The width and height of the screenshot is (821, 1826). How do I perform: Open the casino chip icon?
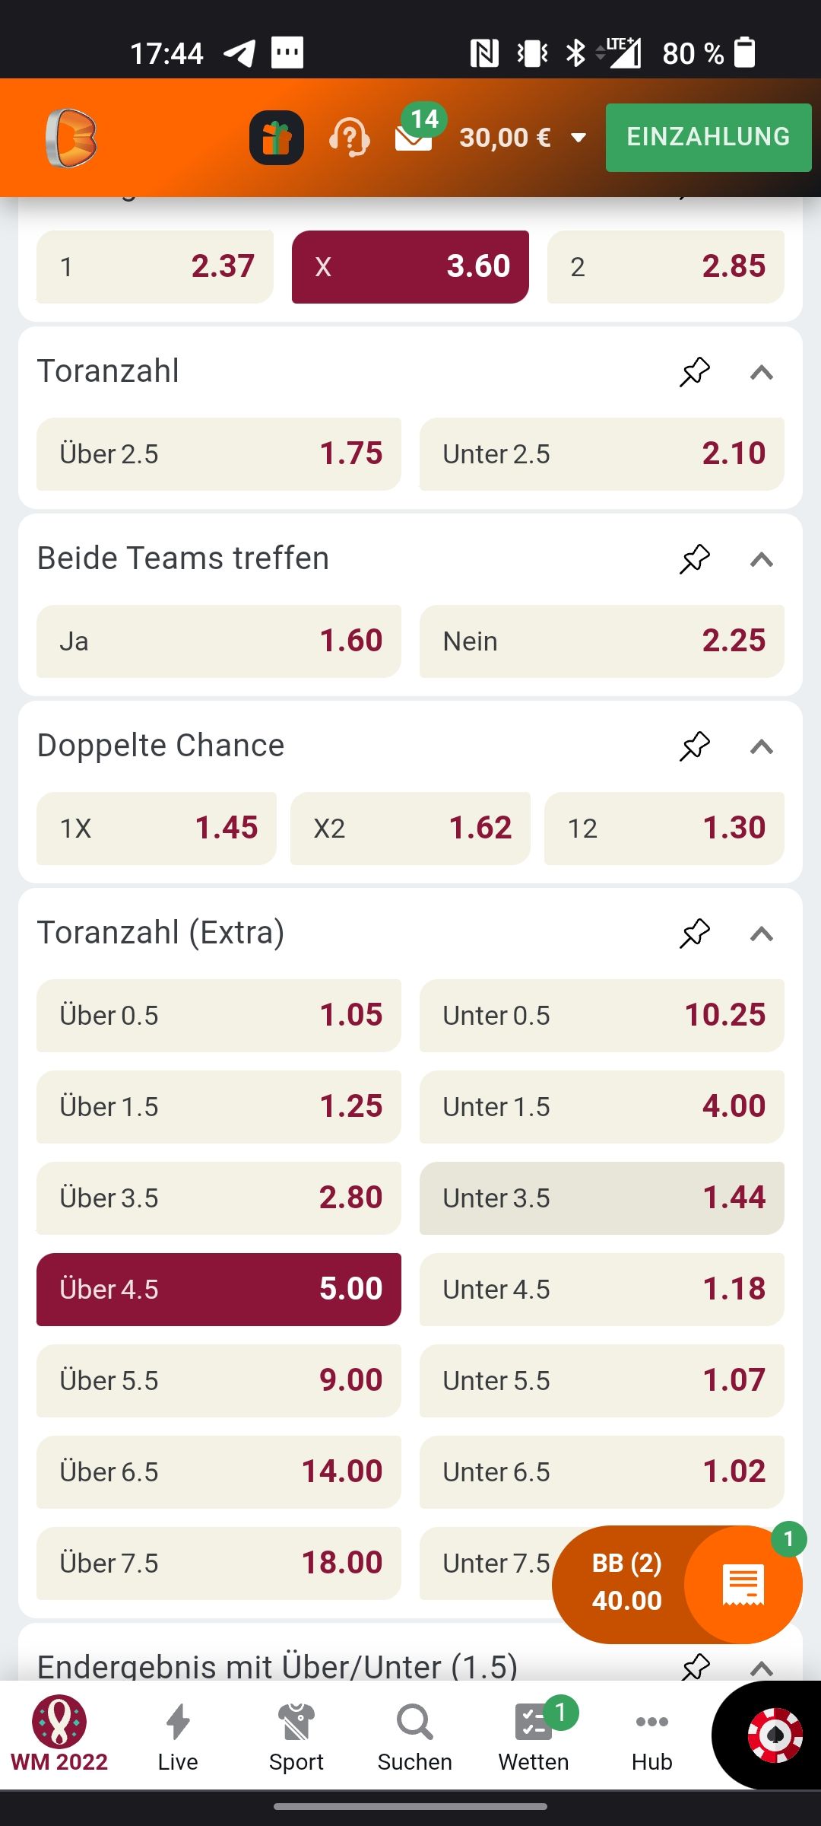(774, 1735)
